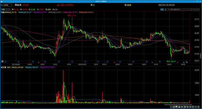Click the app icon in title bar

tap(1, 1)
